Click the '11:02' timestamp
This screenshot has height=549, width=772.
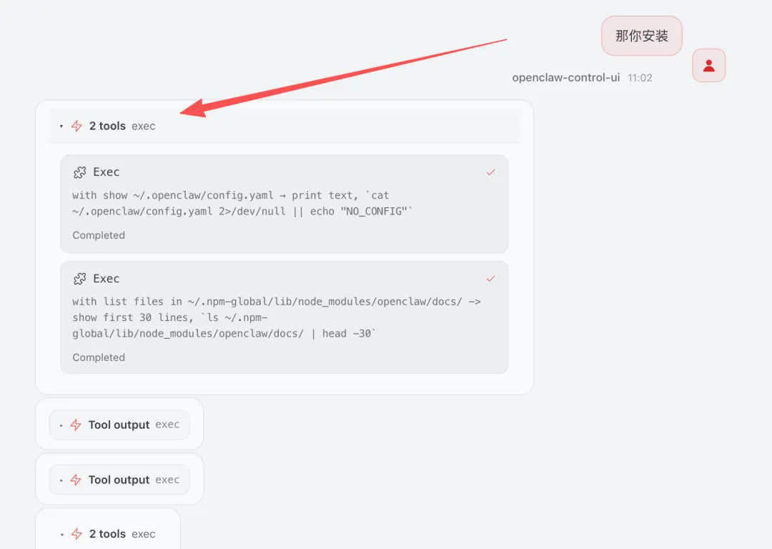(640, 78)
